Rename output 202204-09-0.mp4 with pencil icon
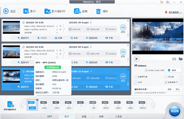This screenshot has width=184, height=119. pos(91,47)
